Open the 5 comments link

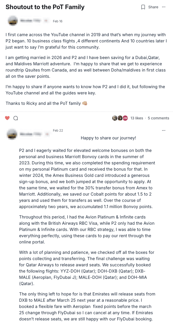(158, 118)
